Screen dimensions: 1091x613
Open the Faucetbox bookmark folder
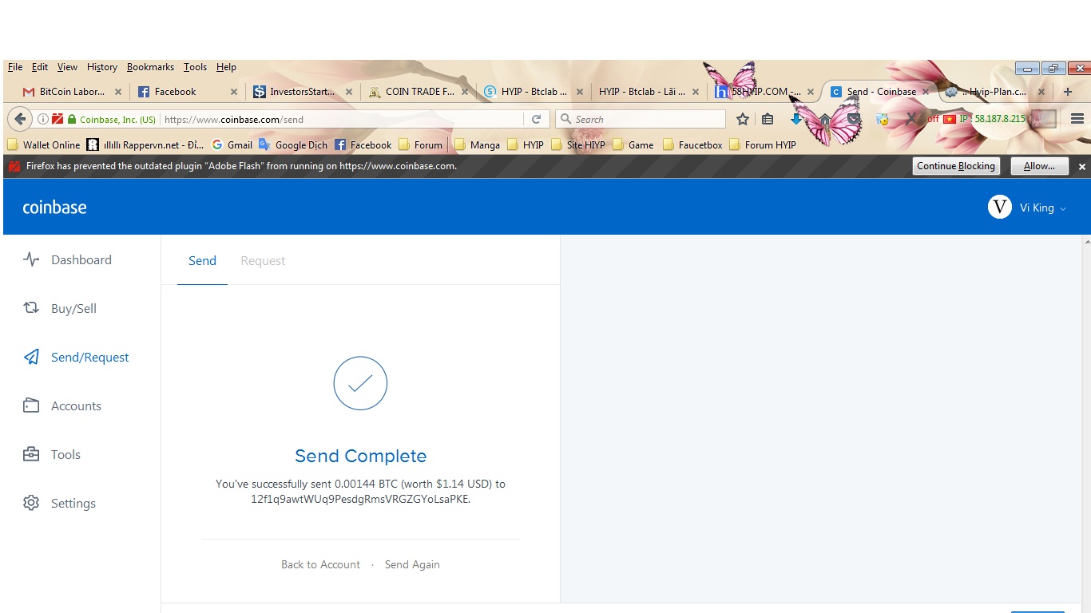[692, 144]
